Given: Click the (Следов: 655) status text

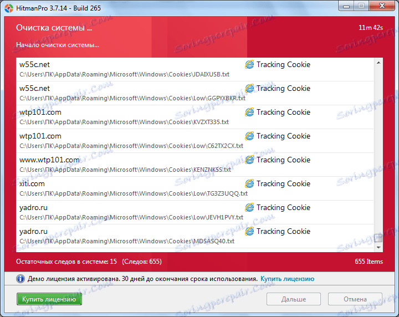Looking at the screenshot, I should click(x=142, y=262).
